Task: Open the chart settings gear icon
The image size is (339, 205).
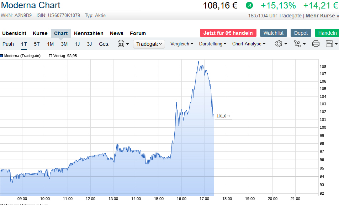Action: click(x=279, y=44)
